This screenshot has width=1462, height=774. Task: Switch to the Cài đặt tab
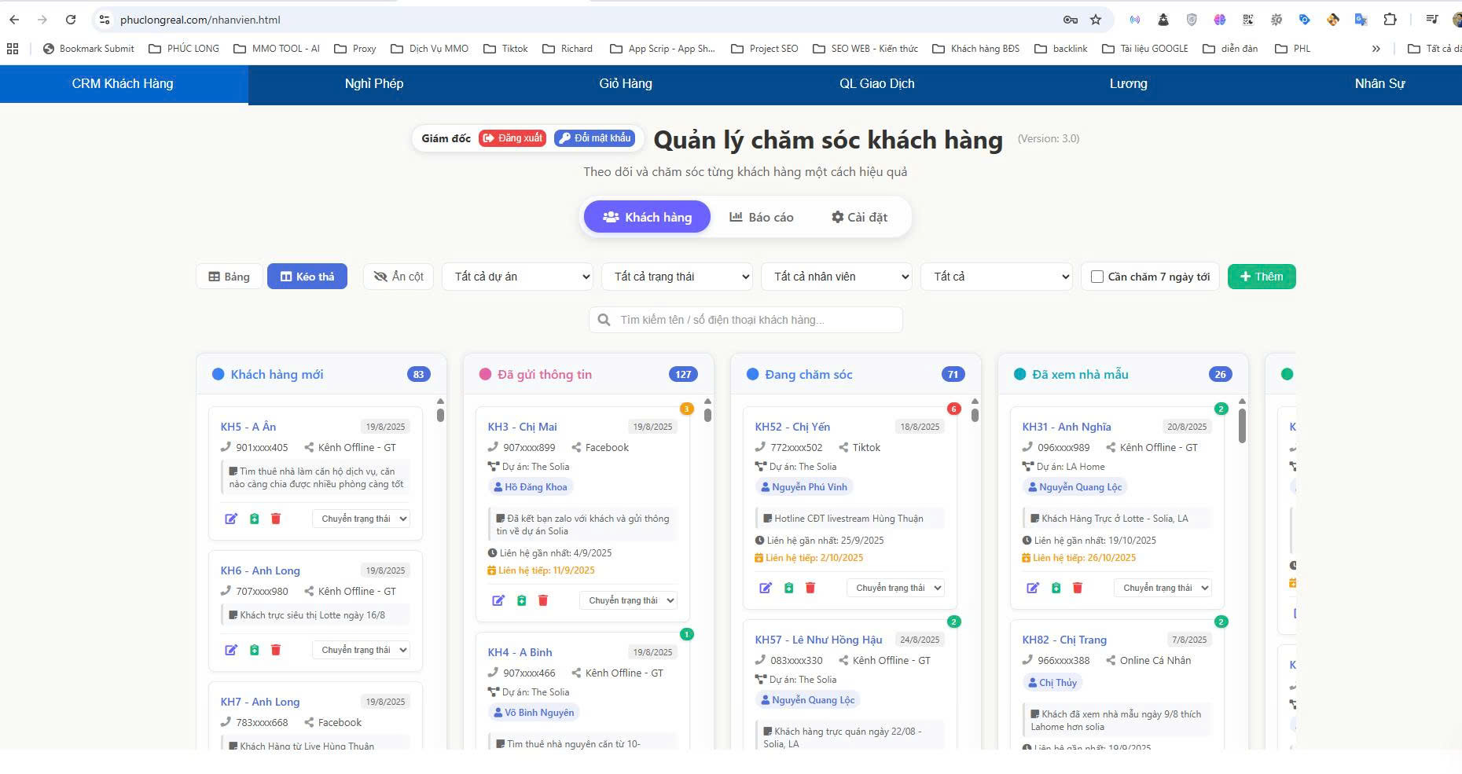click(x=860, y=216)
